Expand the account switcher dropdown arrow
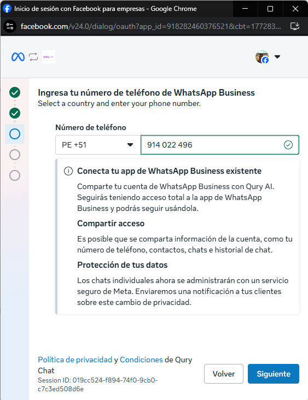Screen dimensions: 308x400 click(277, 57)
